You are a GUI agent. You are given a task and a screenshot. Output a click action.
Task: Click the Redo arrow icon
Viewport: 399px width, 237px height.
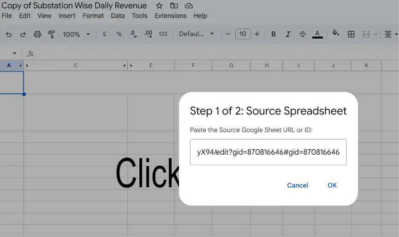(23, 34)
